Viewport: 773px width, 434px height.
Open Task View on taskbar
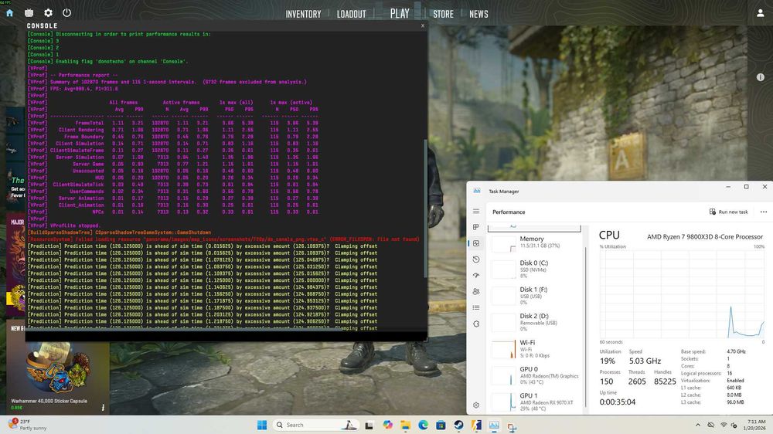pyautogui.click(x=369, y=426)
